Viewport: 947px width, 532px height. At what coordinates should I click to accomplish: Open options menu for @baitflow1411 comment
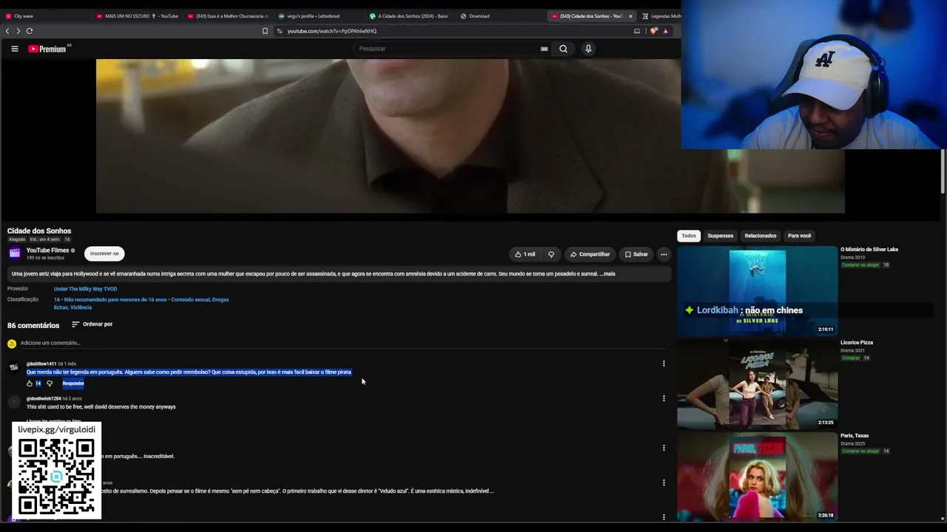[x=664, y=364]
